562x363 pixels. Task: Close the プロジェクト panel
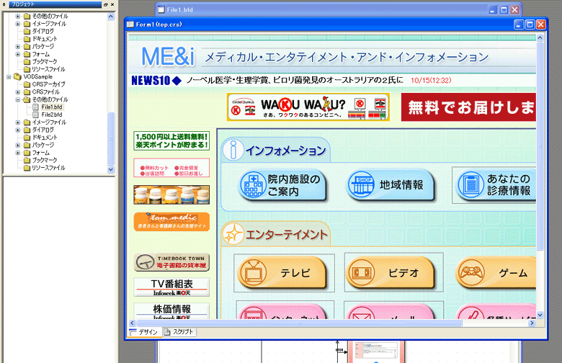pyautogui.click(x=112, y=4)
